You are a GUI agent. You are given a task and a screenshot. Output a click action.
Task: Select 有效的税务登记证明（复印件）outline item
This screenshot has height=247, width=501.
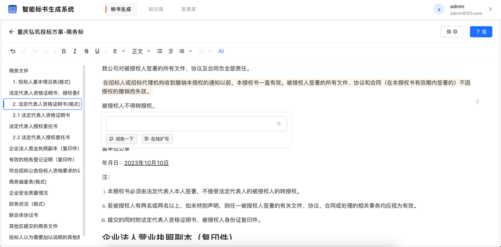pos(42,159)
